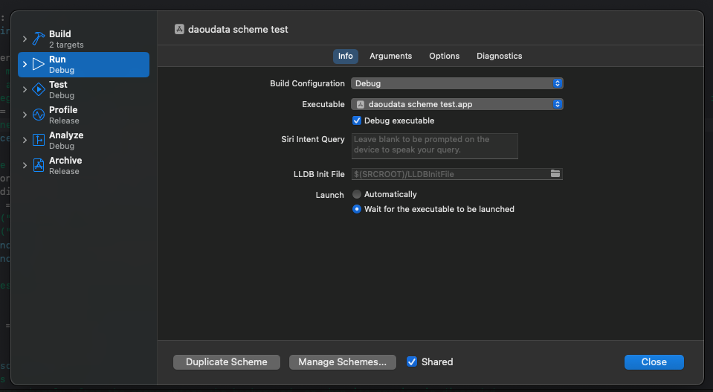Expand the Archive action chevron
Image resolution: width=713 pixels, height=392 pixels.
tap(25, 166)
